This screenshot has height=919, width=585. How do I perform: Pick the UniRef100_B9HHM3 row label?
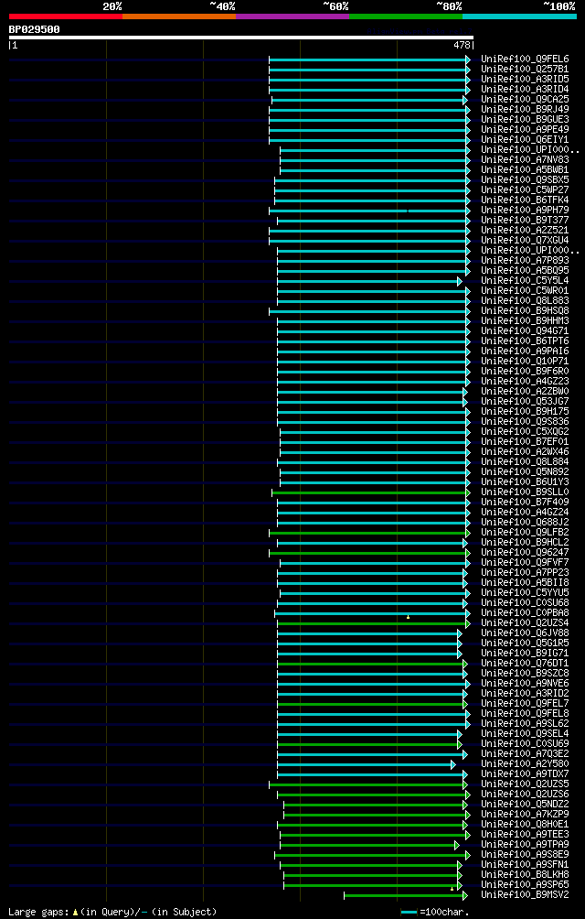(525, 320)
